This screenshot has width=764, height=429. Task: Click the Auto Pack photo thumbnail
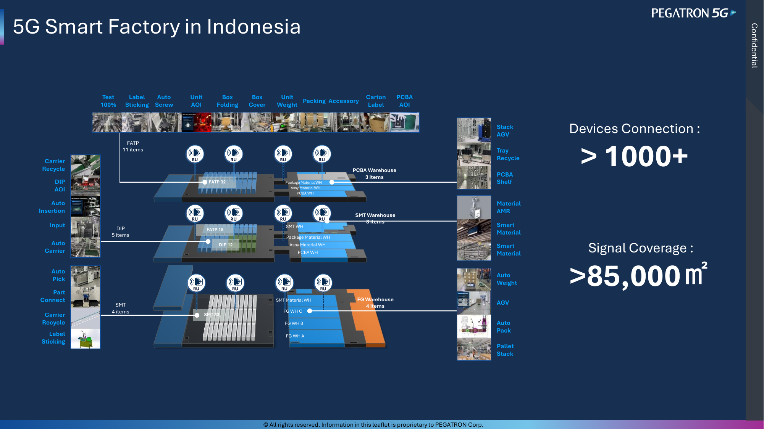point(474,326)
